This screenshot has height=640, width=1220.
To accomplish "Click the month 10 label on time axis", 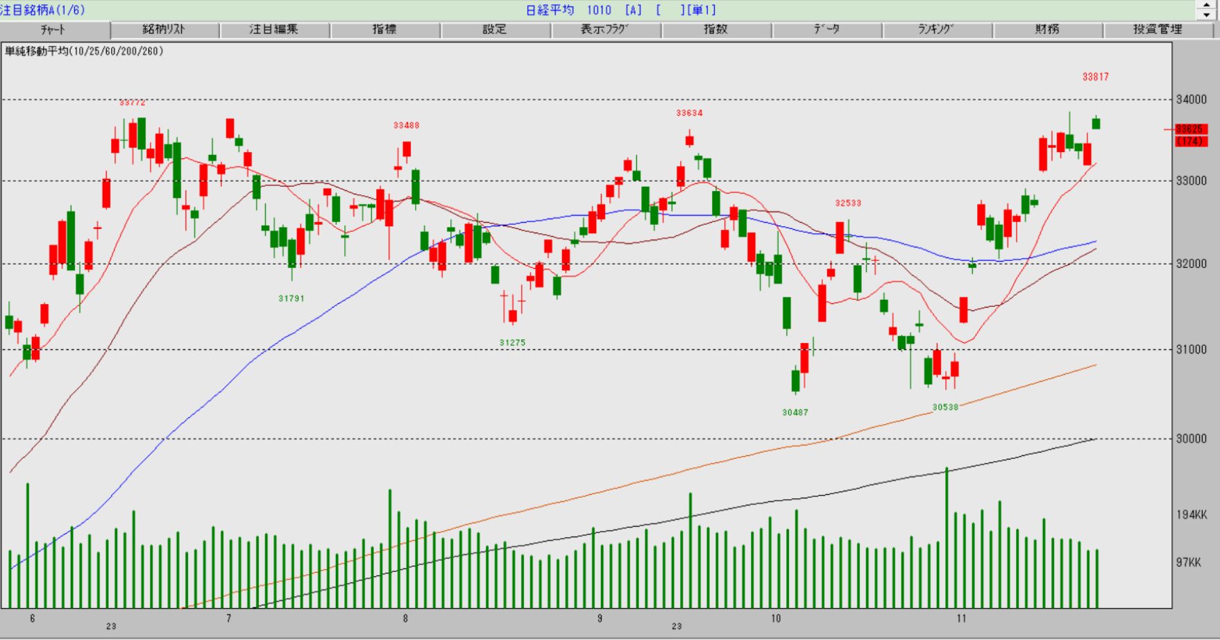I will pyautogui.click(x=775, y=618).
